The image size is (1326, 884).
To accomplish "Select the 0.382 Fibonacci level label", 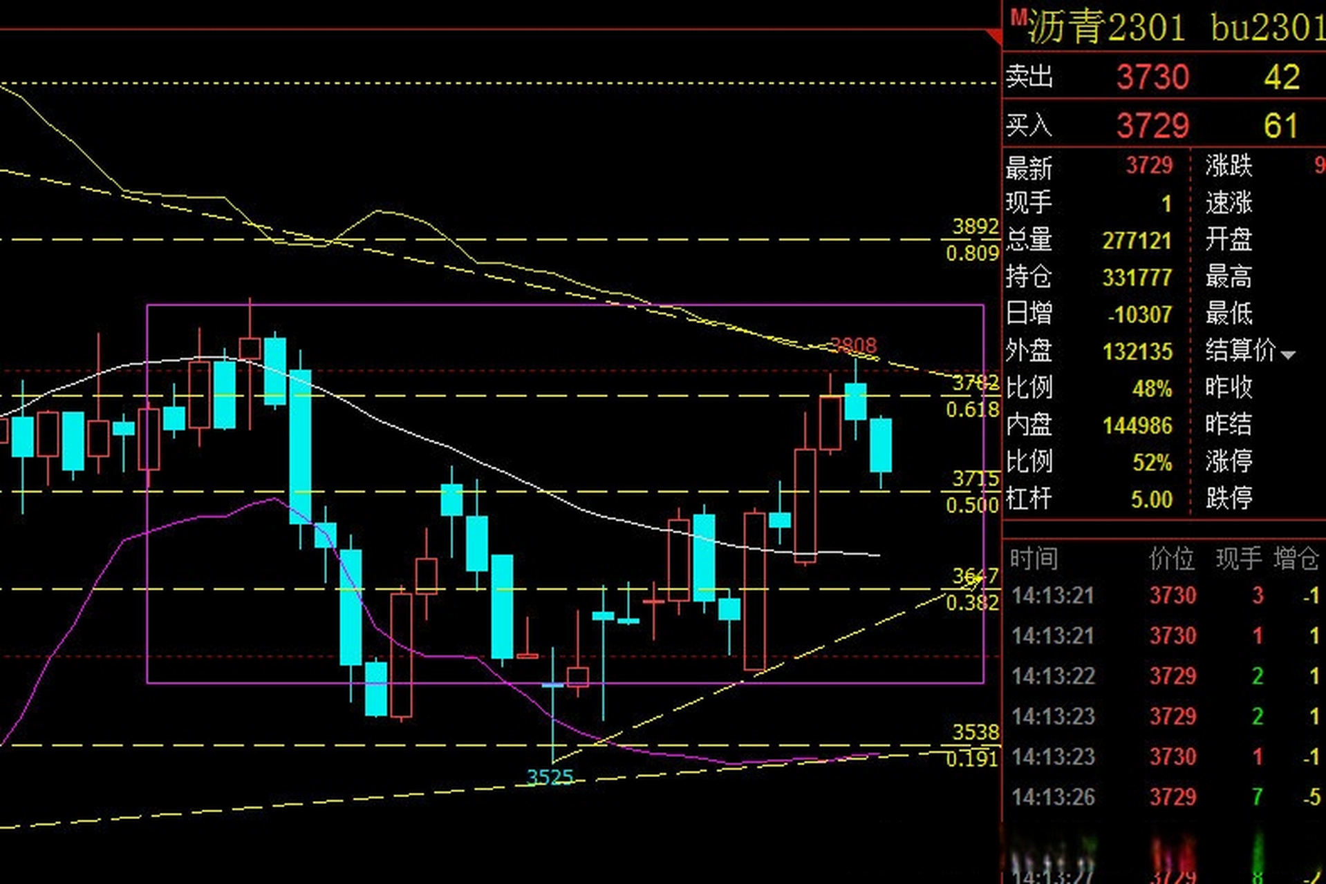I will [972, 603].
